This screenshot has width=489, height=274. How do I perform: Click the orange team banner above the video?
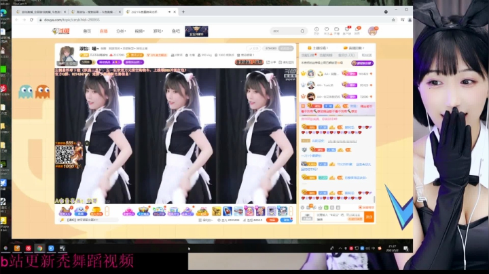point(249,62)
